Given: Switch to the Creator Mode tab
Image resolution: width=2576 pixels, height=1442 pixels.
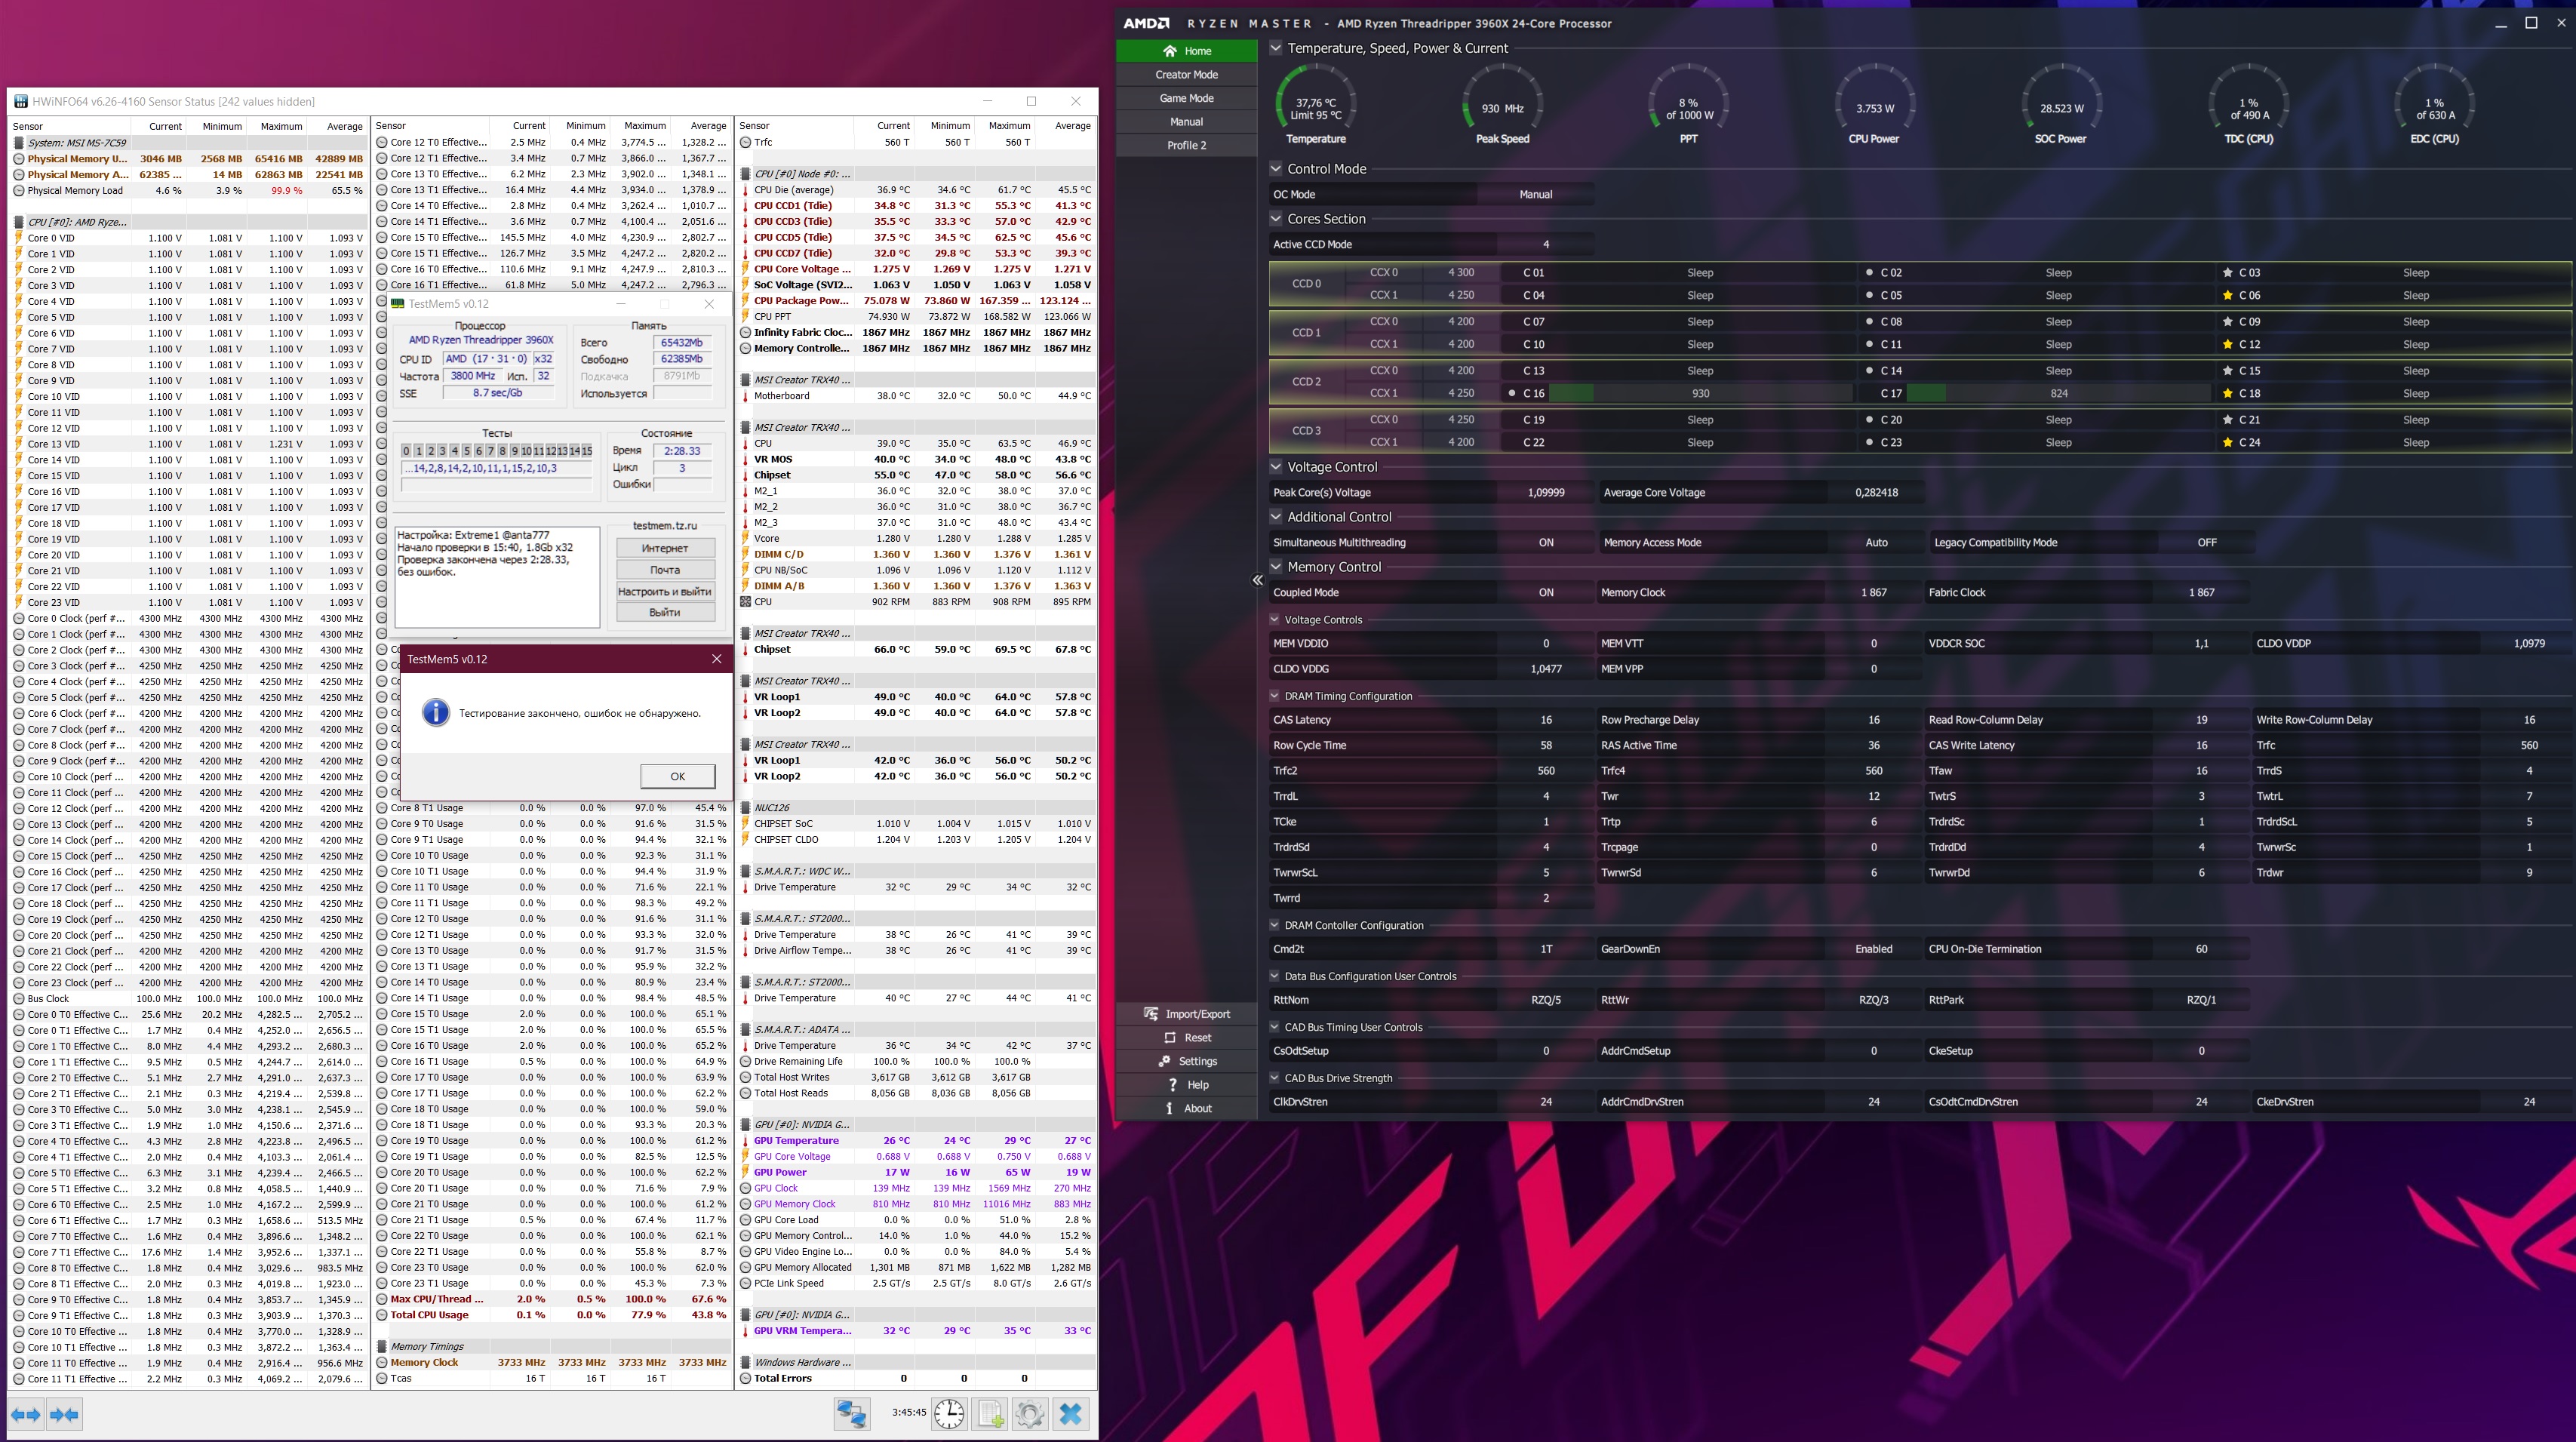Looking at the screenshot, I should pos(1187,75).
